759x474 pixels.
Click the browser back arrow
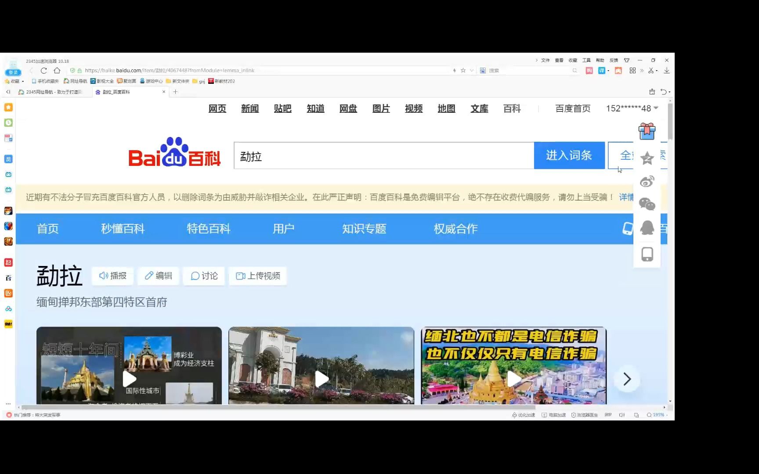pyautogui.click(x=31, y=70)
